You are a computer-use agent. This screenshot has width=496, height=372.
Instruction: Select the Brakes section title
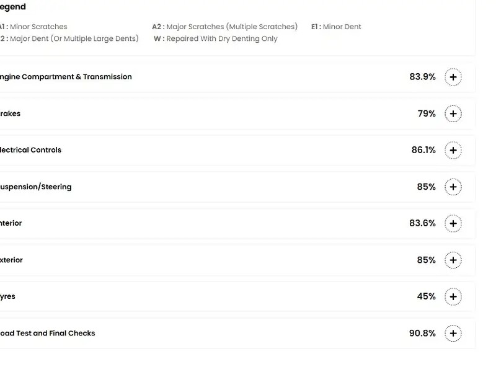(11, 113)
